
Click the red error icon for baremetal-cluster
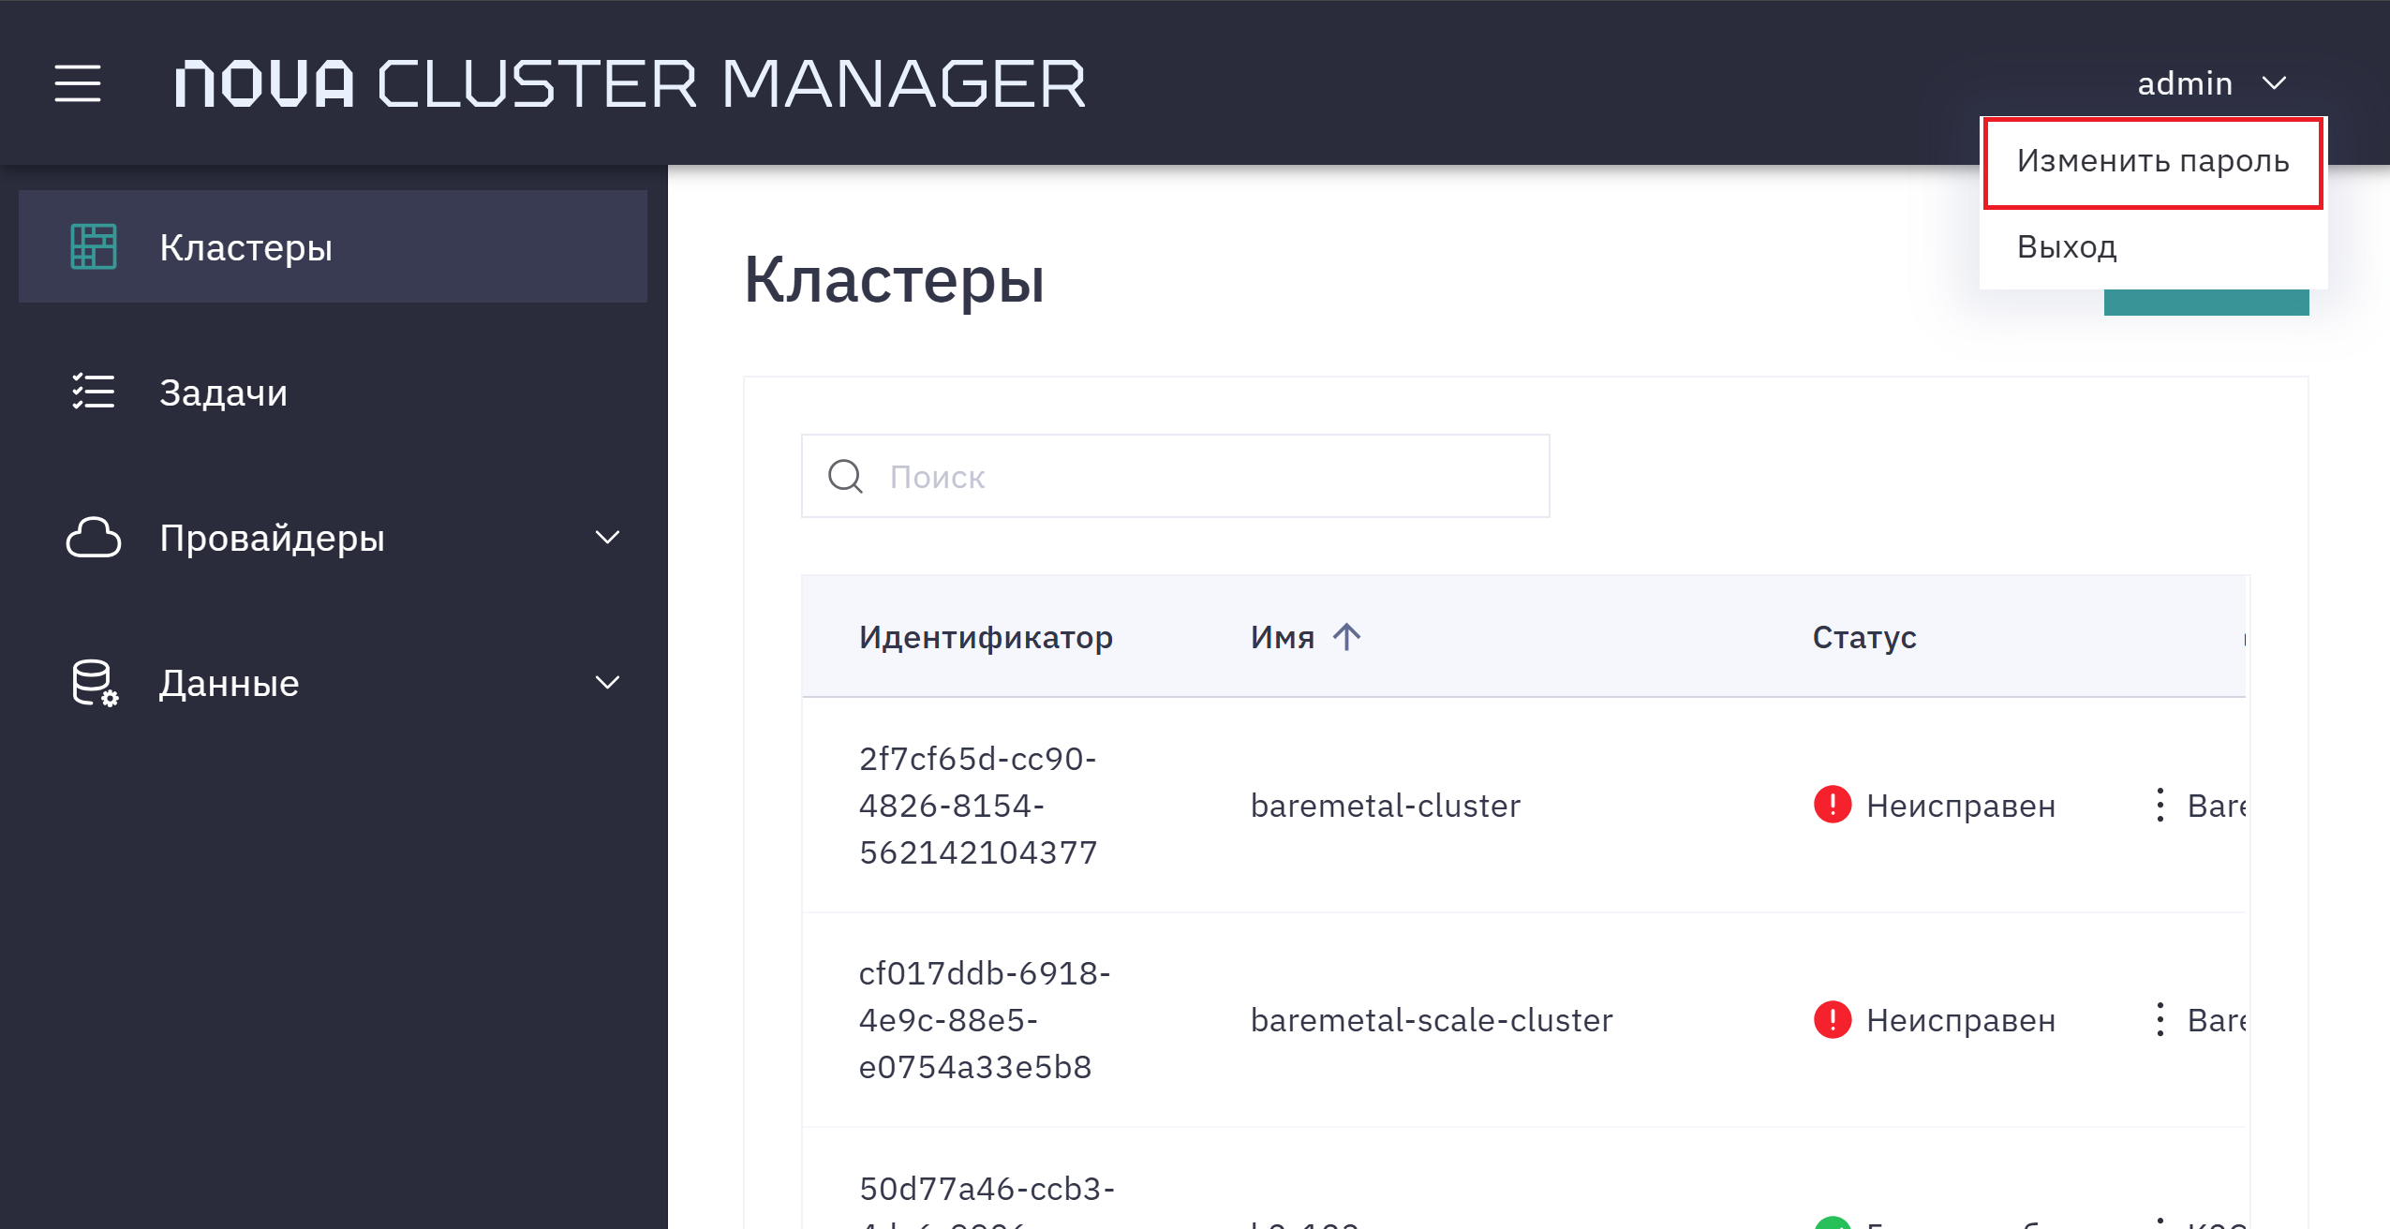1833,805
